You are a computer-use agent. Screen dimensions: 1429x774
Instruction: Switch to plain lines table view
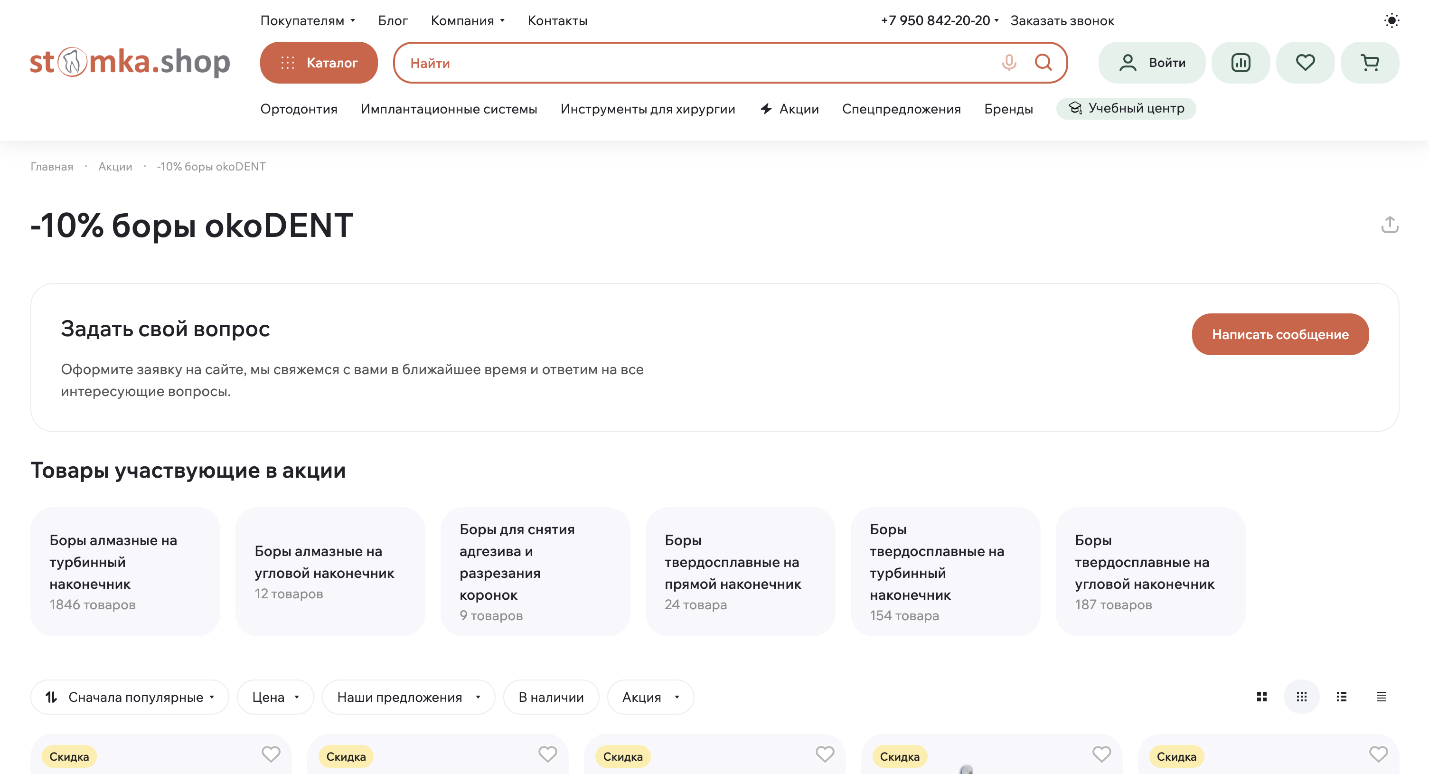tap(1382, 696)
